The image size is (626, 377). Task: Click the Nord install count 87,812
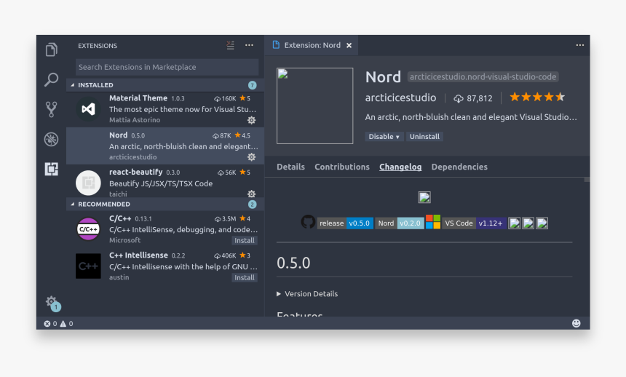click(473, 98)
